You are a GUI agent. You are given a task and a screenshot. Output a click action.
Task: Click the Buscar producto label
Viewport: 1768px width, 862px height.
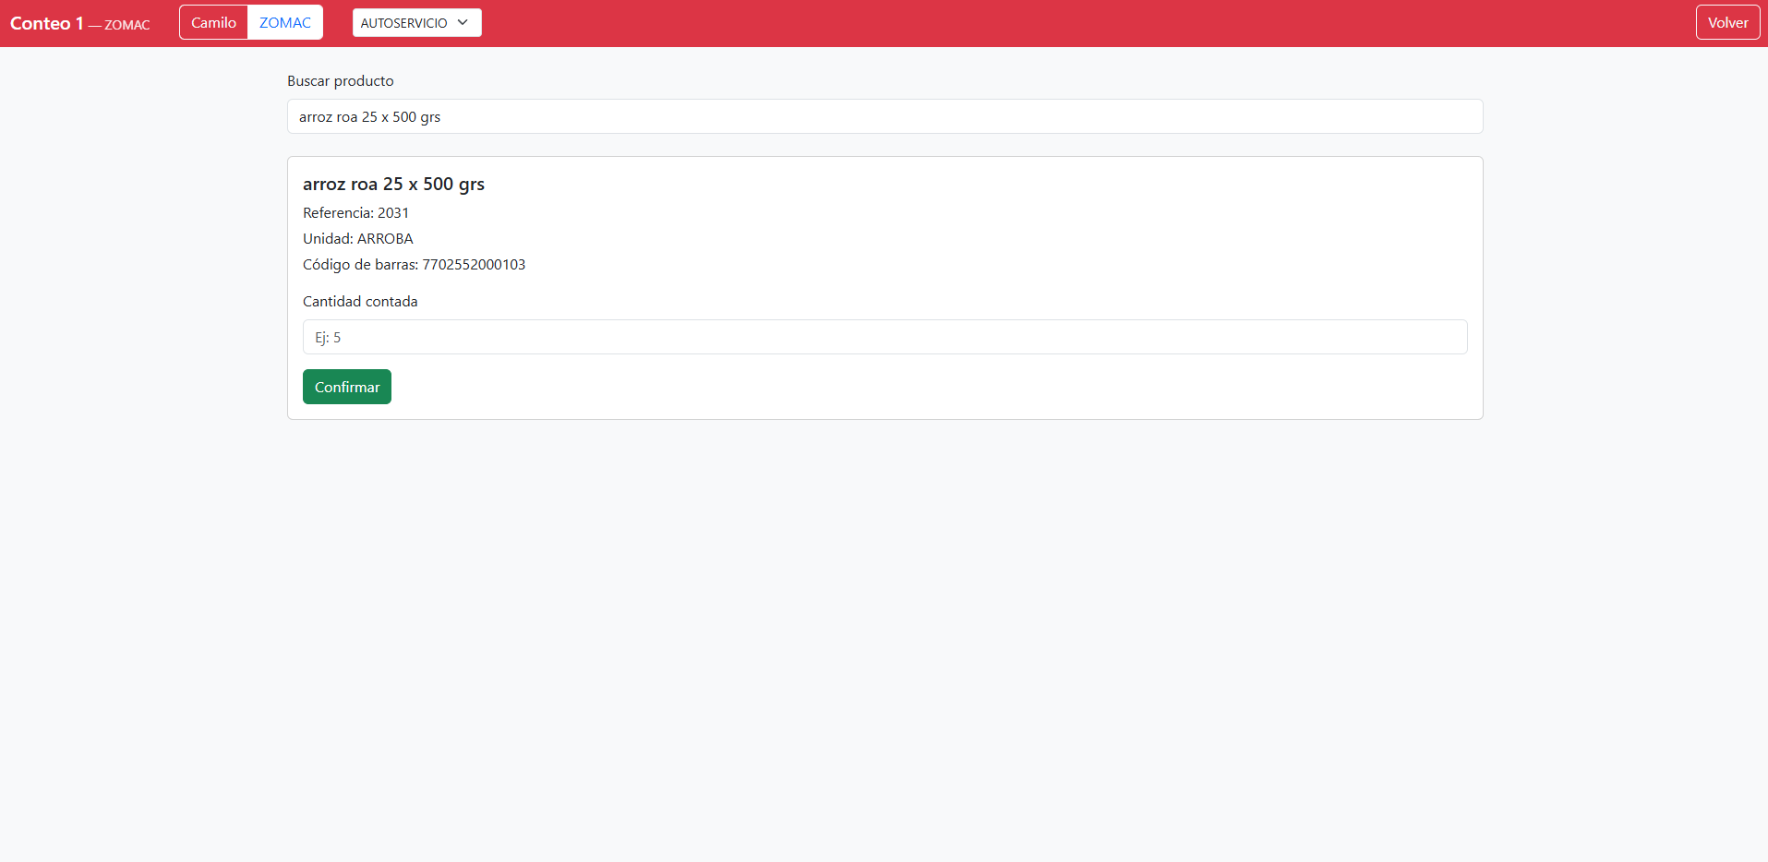(340, 81)
